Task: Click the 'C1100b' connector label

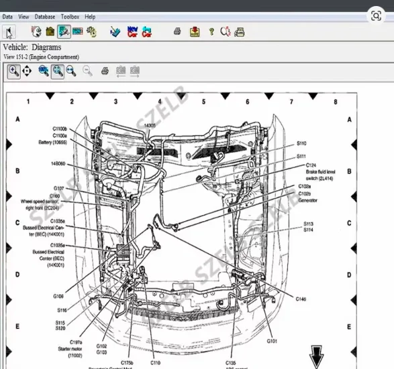Action: 60,129
